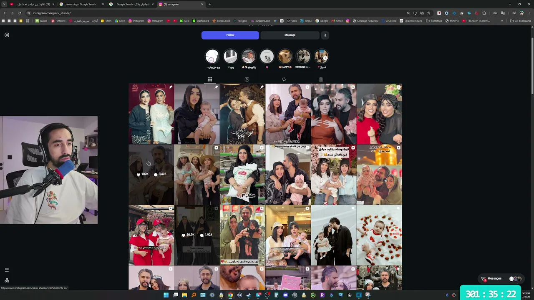The height and width of the screenshot is (300, 534).
Task: Open Discord from the taskbar
Action: click(x=285, y=295)
